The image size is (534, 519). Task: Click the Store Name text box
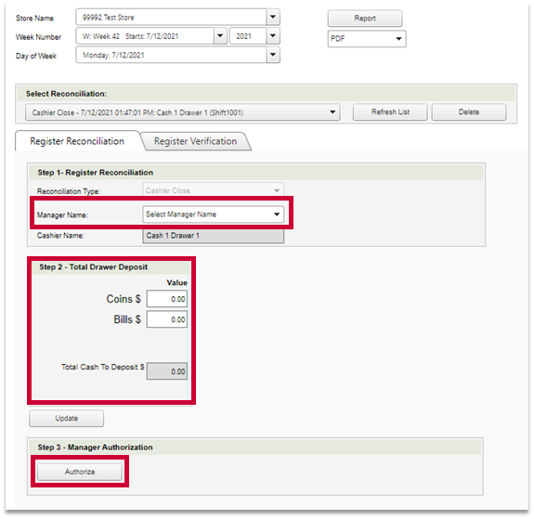click(x=171, y=17)
